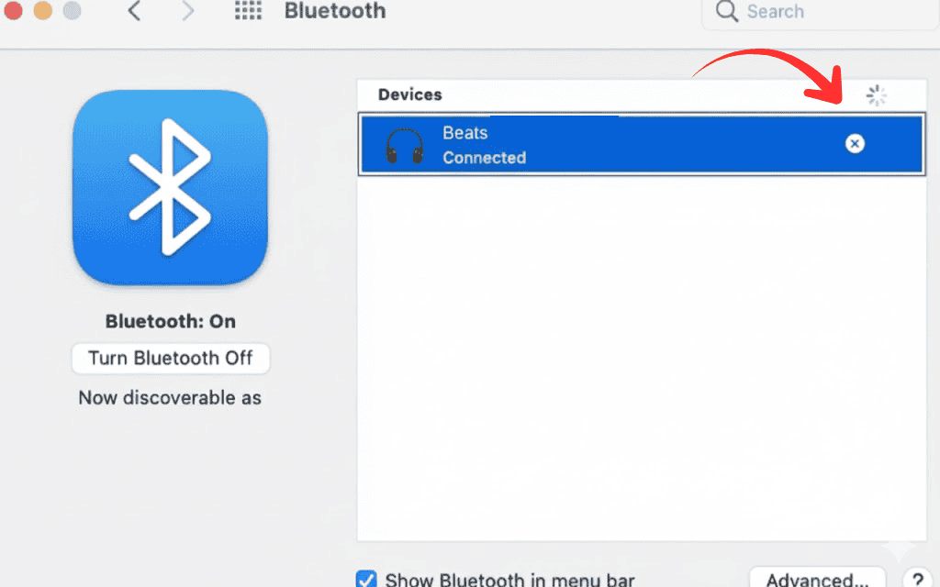Click the magnifier icon in search field
Screen dimensions: 940x587
tap(726, 11)
